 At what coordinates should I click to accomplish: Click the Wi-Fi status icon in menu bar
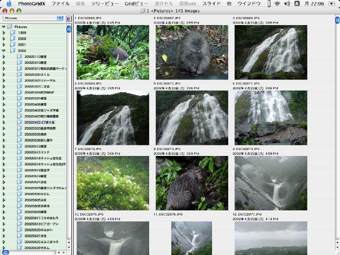coord(277,4)
